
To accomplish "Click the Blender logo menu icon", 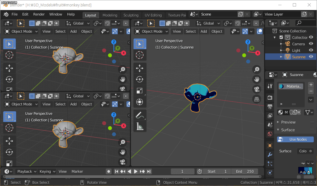I will coord(6,15).
